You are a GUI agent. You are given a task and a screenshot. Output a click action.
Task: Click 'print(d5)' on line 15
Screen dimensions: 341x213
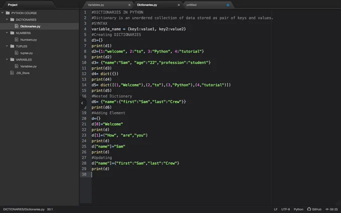101,90
